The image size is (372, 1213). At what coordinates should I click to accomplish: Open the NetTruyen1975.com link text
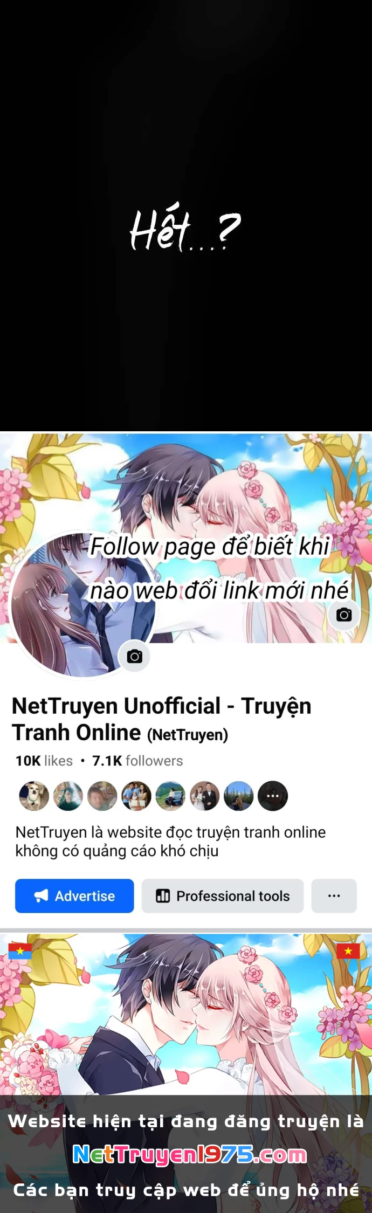point(190,1154)
